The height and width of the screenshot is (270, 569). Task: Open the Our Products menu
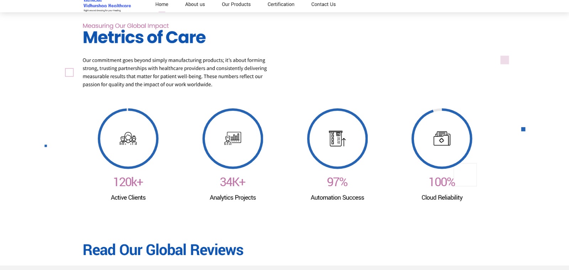point(236,5)
